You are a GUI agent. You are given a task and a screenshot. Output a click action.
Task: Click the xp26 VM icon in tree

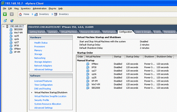[11, 39]
